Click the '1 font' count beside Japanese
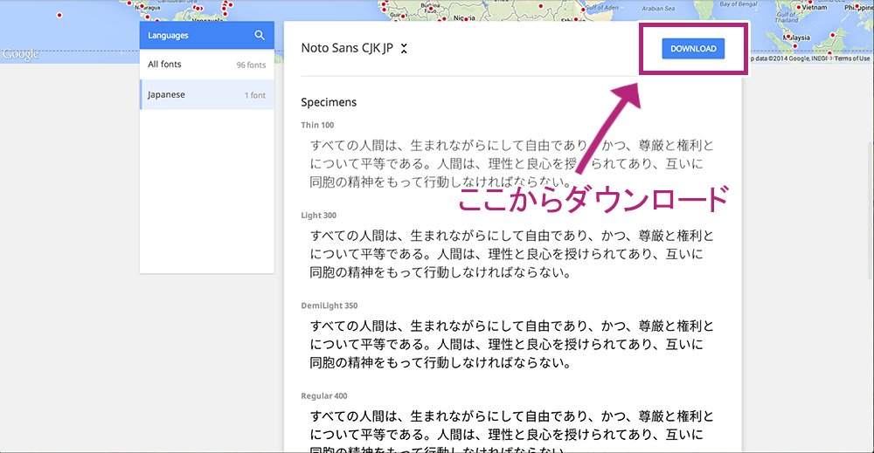Viewport: 874px width, 453px height. 255,95
